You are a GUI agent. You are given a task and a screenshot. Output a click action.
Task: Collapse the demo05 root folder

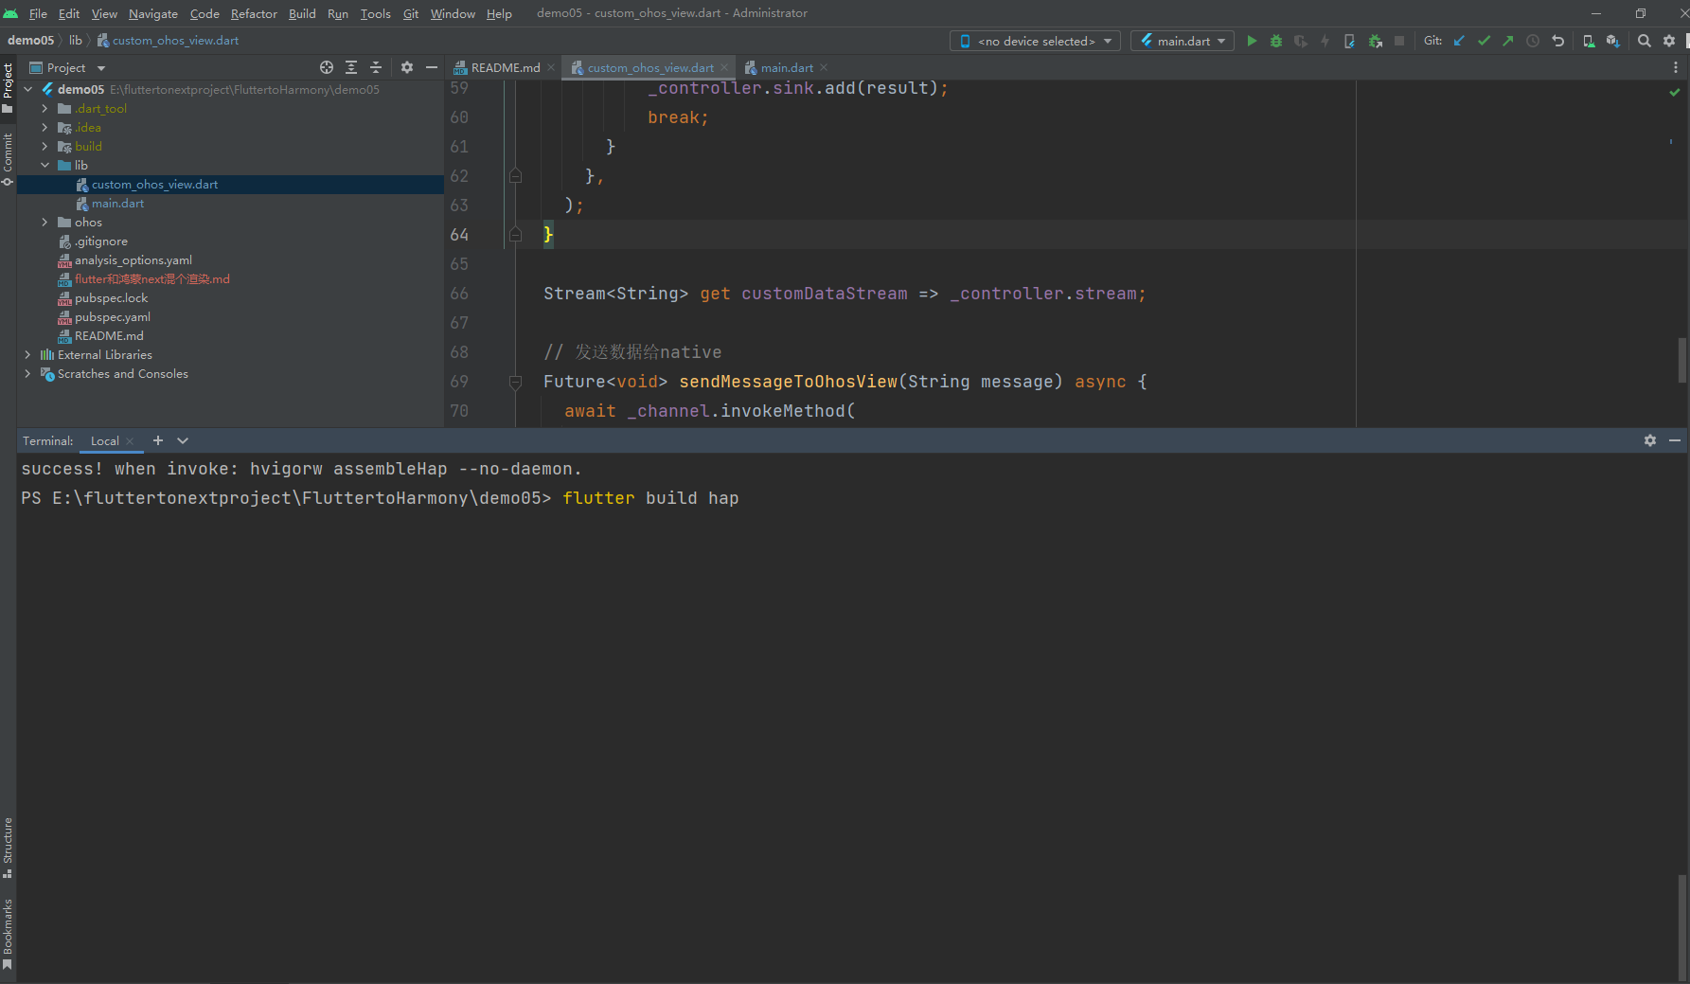tap(28, 89)
